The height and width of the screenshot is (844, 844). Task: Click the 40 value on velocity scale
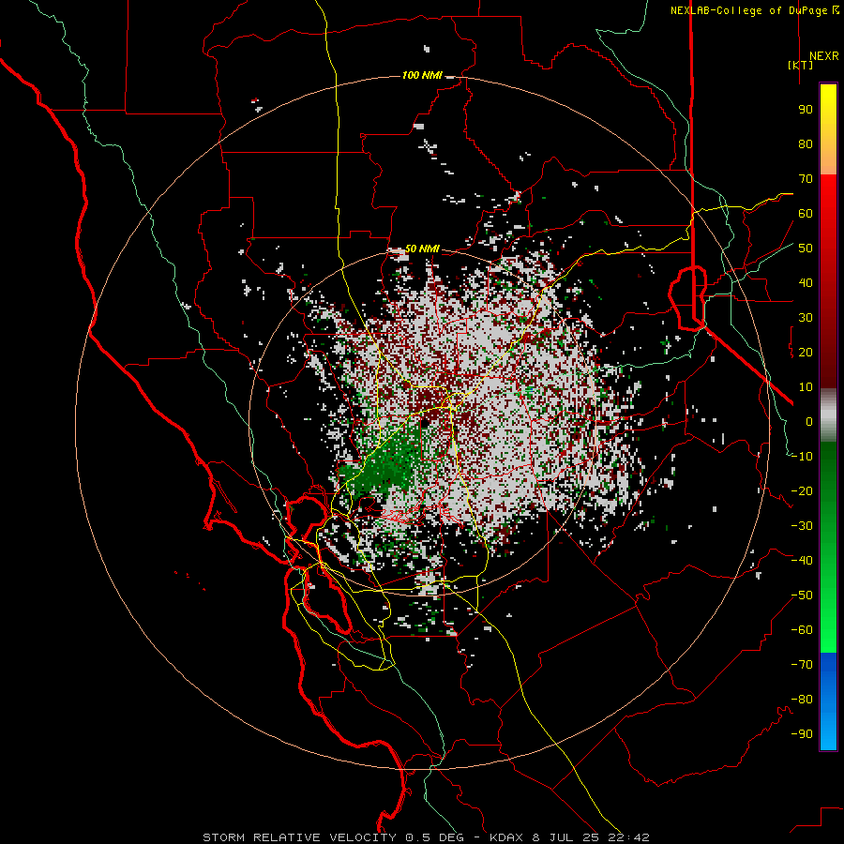click(x=806, y=283)
